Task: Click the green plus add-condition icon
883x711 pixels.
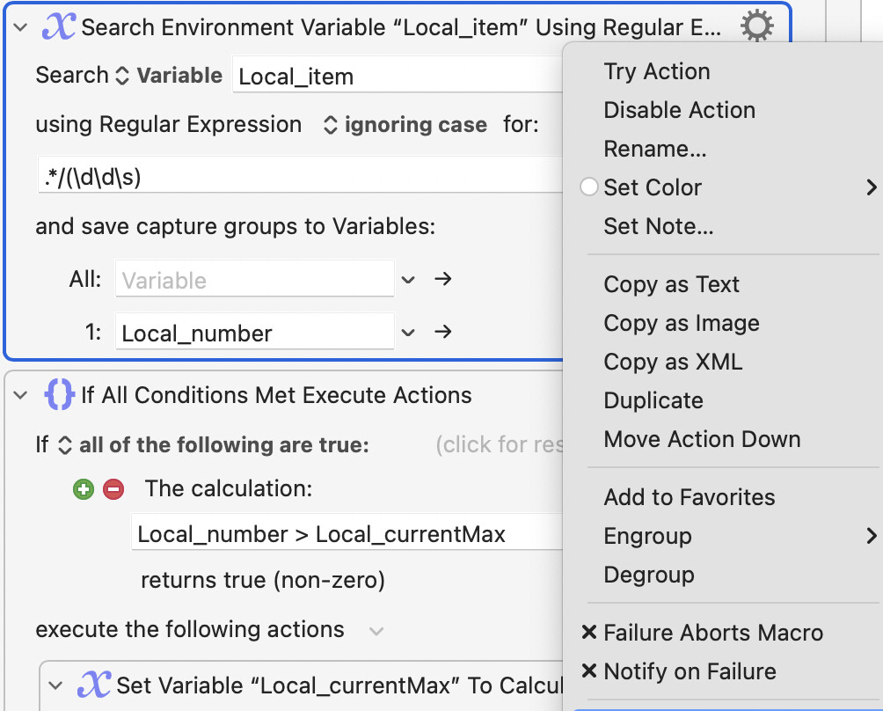Action: click(84, 489)
